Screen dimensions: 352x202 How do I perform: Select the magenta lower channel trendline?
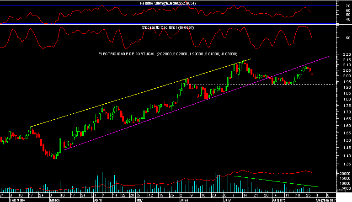click(196, 103)
